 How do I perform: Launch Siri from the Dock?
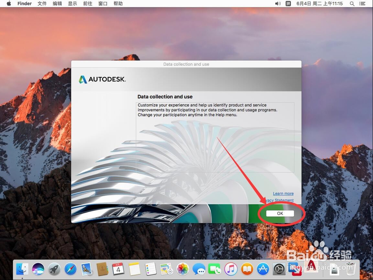coord(38,269)
